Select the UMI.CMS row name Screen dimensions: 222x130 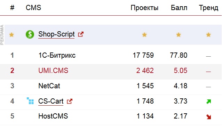coord(53,71)
